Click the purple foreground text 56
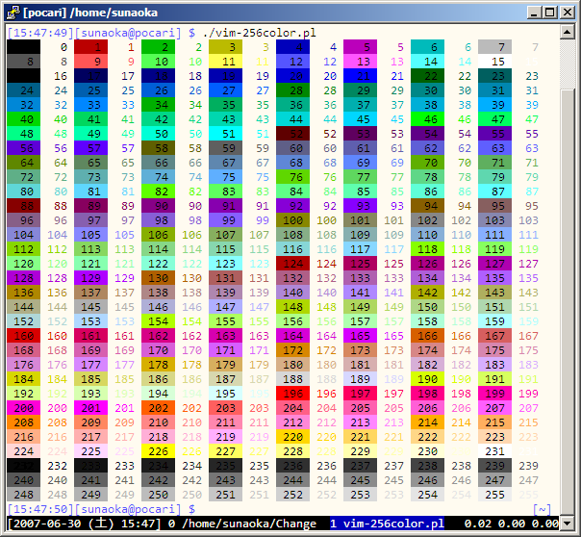This screenshot has height=537, width=581. pos(61,148)
